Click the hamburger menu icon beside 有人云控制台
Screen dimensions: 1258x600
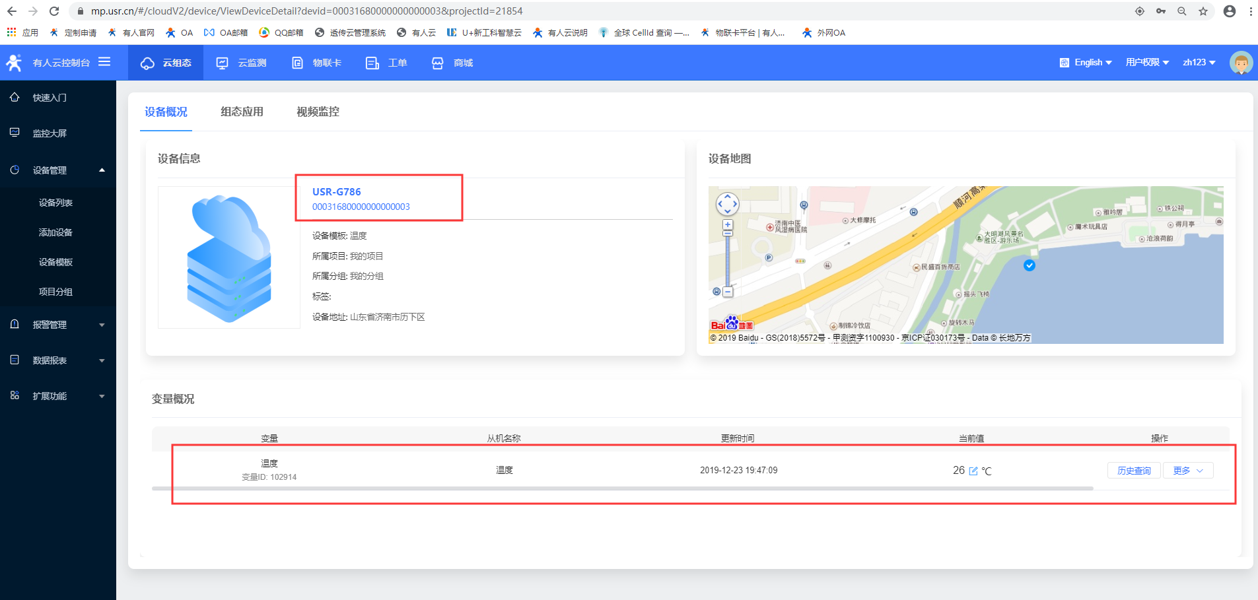pos(104,62)
